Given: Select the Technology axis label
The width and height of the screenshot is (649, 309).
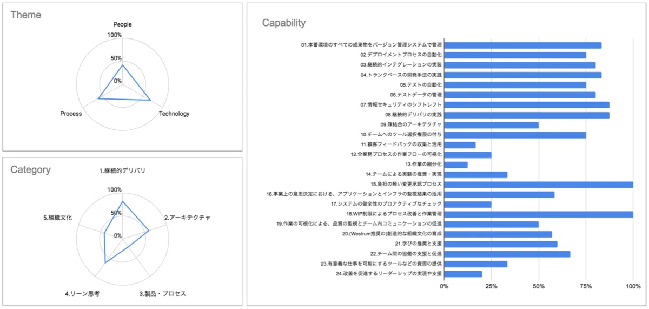Looking at the screenshot, I should pos(174,114).
